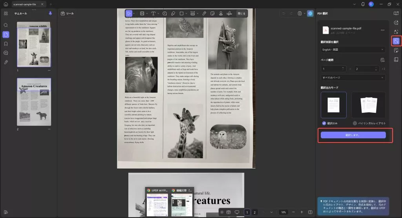
Task: Select the 翻訳のみ output mode radio
Action: (x=324, y=123)
